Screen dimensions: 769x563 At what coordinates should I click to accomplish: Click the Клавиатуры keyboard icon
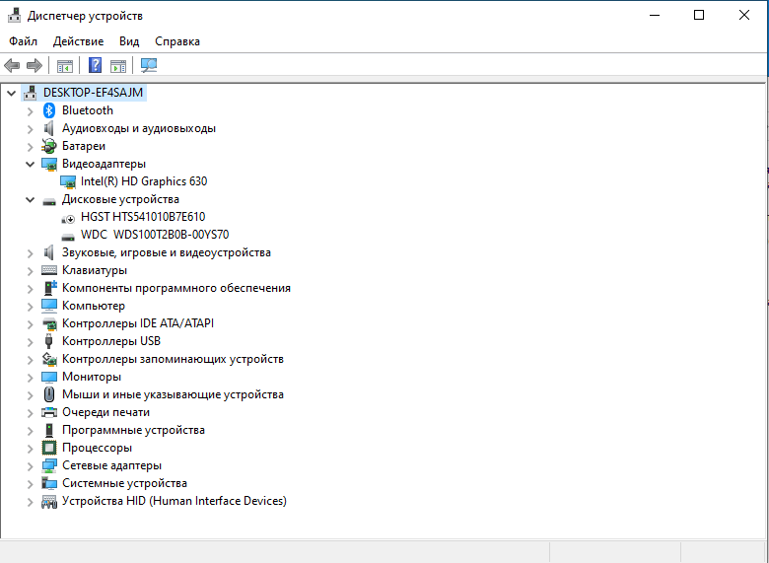pos(49,270)
